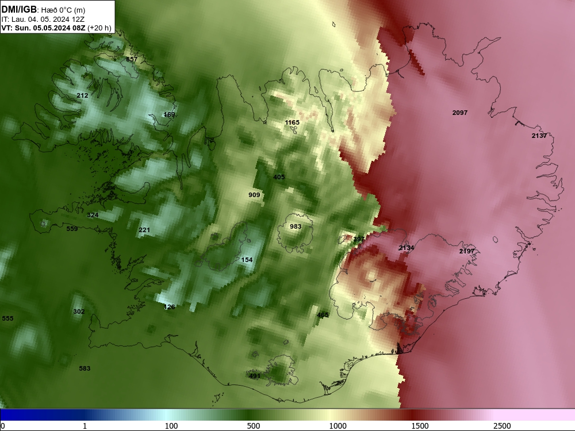Click the map value 302
Viewport: 575px width, 431px height.
click(79, 311)
